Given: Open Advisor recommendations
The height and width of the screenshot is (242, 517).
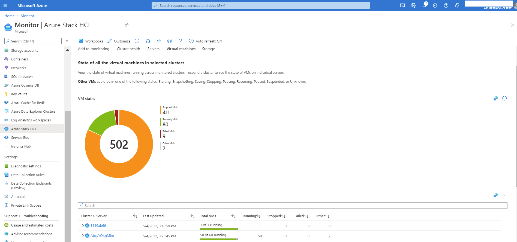Looking at the screenshot, I should tap(32, 234).
